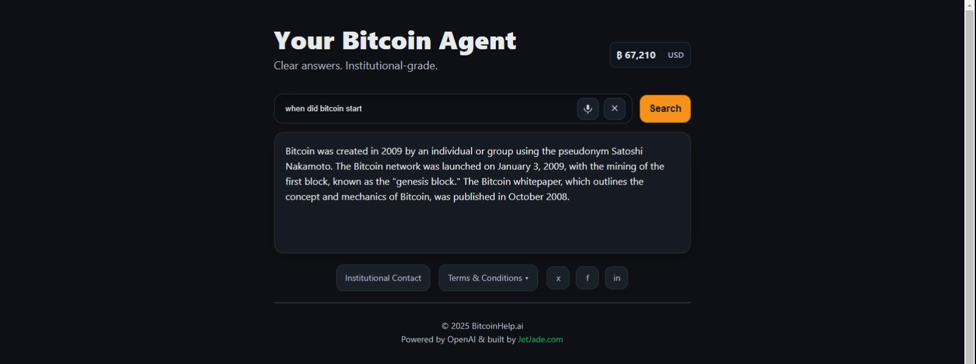Click the vertical scrollbar on the right

969,183
